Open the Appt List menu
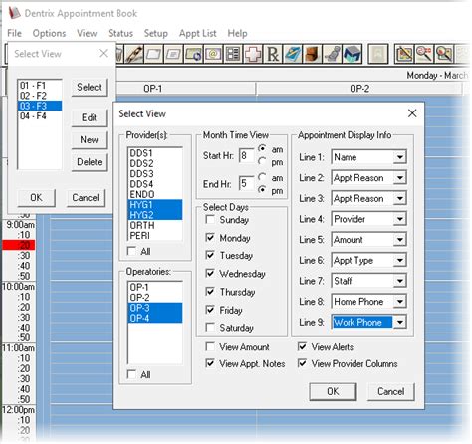472x444 pixels. pos(198,33)
